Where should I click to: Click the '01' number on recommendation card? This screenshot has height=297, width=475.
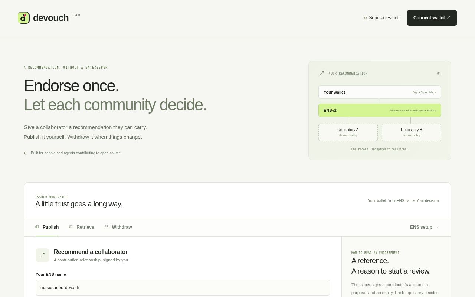[x=439, y=74]
